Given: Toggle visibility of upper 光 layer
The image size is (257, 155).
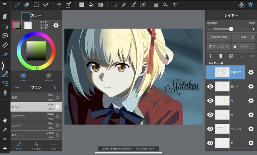Looking at the screenshot, I should click(210, 100).
